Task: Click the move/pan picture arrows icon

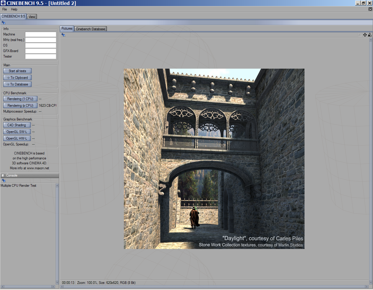Action: pos(365,35)
